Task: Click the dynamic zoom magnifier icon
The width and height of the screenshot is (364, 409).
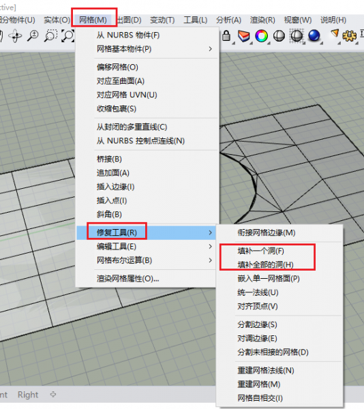Action: click(x=33, y=35)
